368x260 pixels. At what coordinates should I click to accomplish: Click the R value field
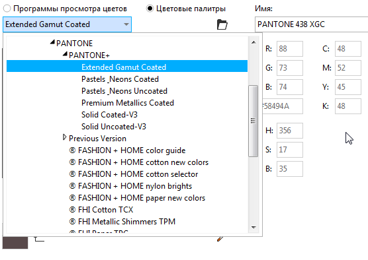tap(290, 49)
